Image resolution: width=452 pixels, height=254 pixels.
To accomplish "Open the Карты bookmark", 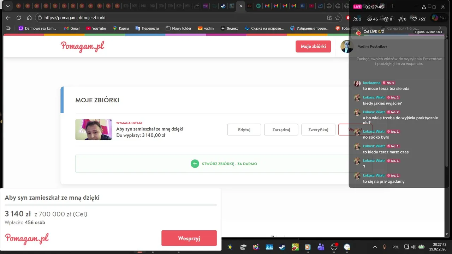I will coord(121,28).
